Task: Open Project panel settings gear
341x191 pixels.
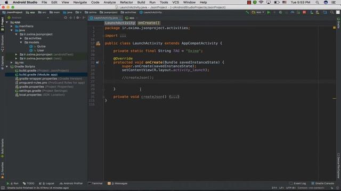Action: (x=78, y=18)
